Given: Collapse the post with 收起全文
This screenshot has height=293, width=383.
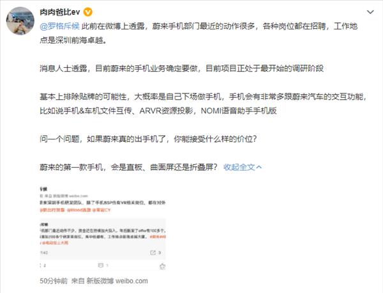Looking at the screenshot, I should [239, 167].
